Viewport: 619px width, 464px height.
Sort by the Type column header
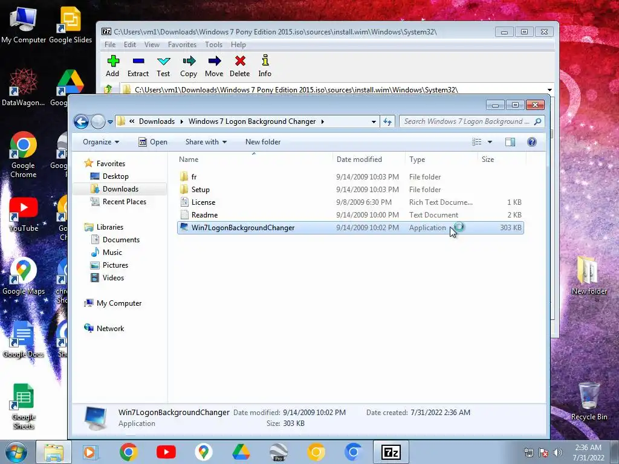pyautogui.click(x=441, y=159)
